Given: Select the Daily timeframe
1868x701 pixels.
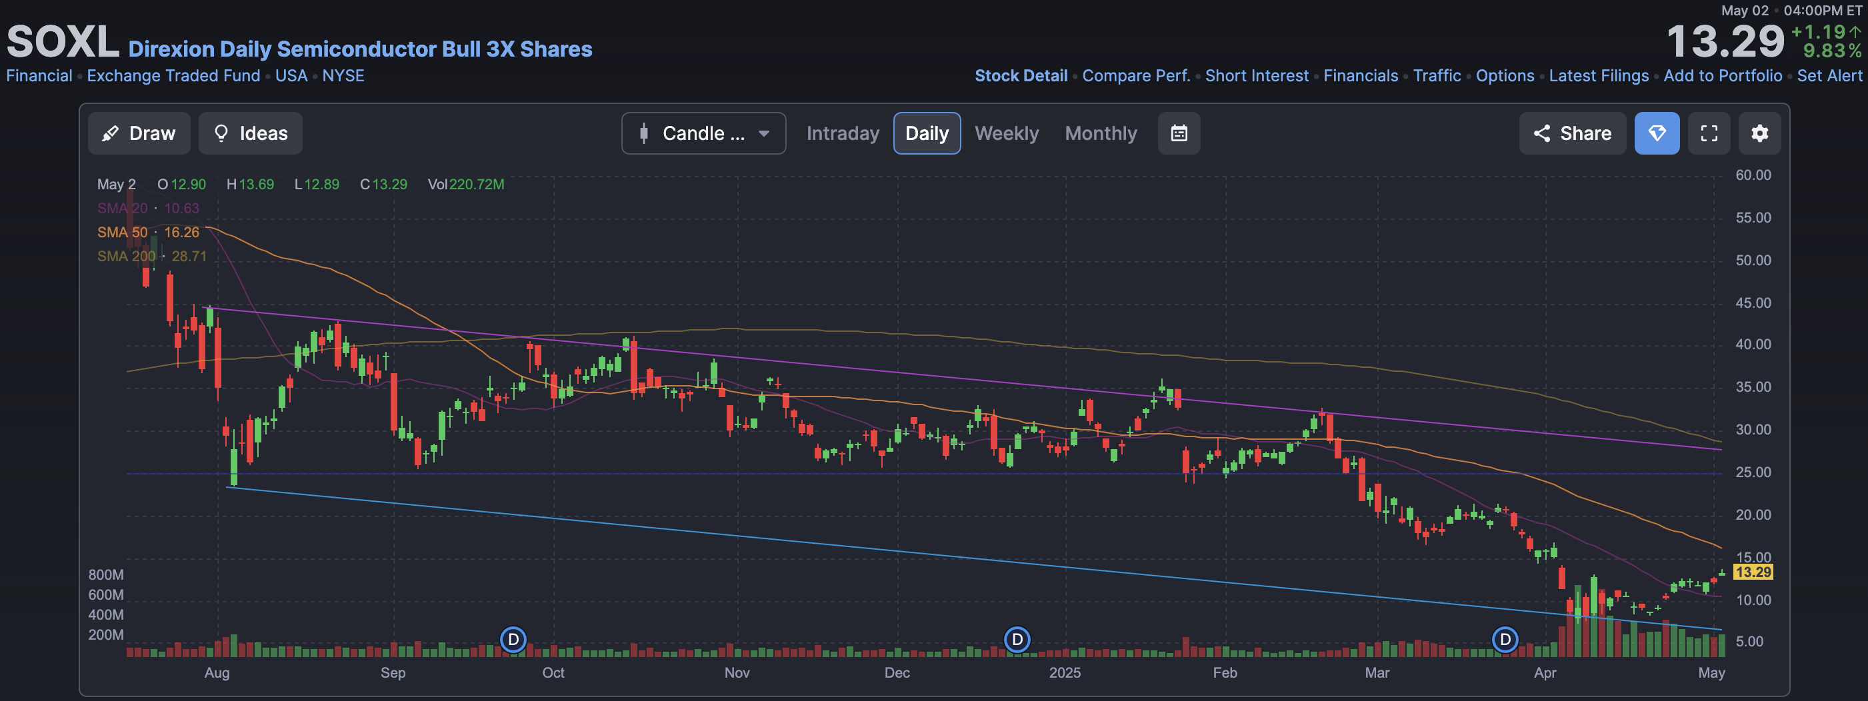Looking at the screenshot, I should click(x=927, y=133).
